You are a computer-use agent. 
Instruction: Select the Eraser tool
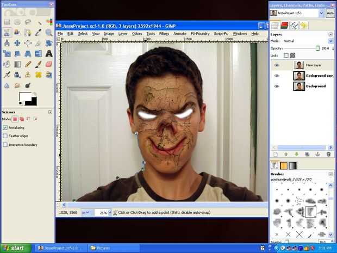49,64
